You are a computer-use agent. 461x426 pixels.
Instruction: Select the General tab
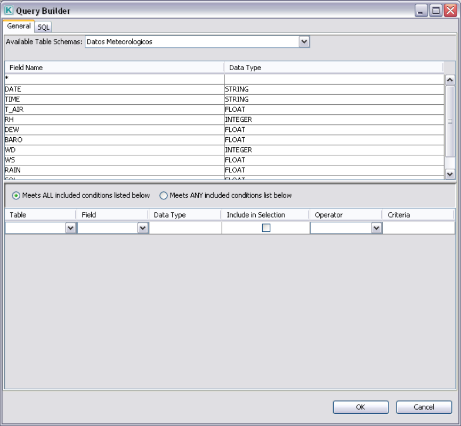click(19, 26)
